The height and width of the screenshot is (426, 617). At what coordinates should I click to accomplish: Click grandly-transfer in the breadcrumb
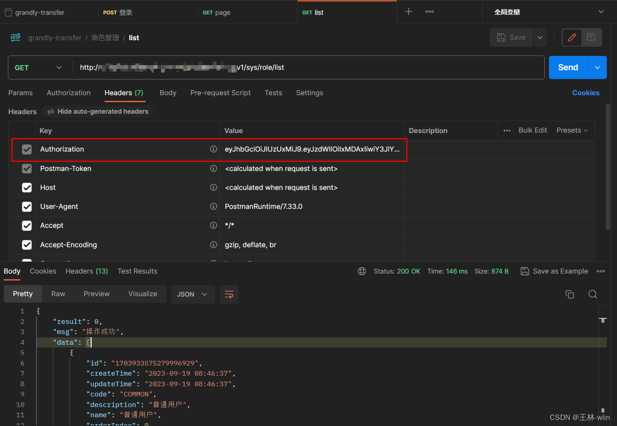click(55, 38)
